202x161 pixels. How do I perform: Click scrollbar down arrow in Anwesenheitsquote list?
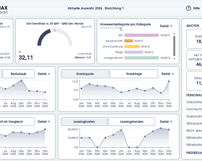click(174, 59)
